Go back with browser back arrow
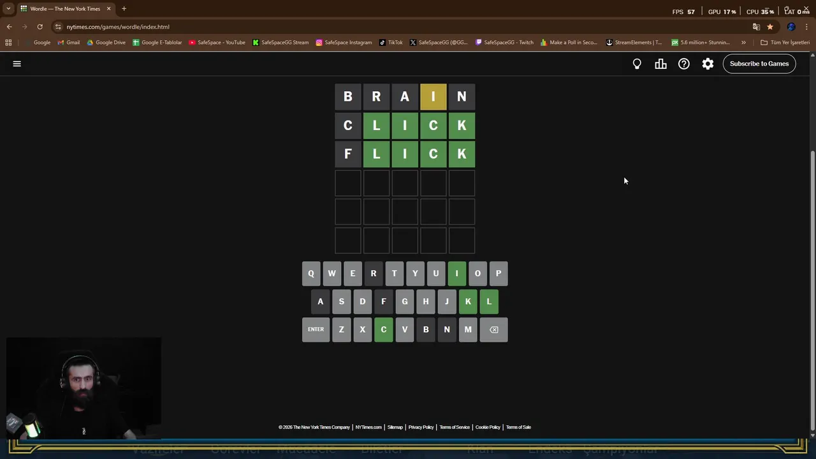The width and height of the screenshot is (816, 459). click(9, 27)
